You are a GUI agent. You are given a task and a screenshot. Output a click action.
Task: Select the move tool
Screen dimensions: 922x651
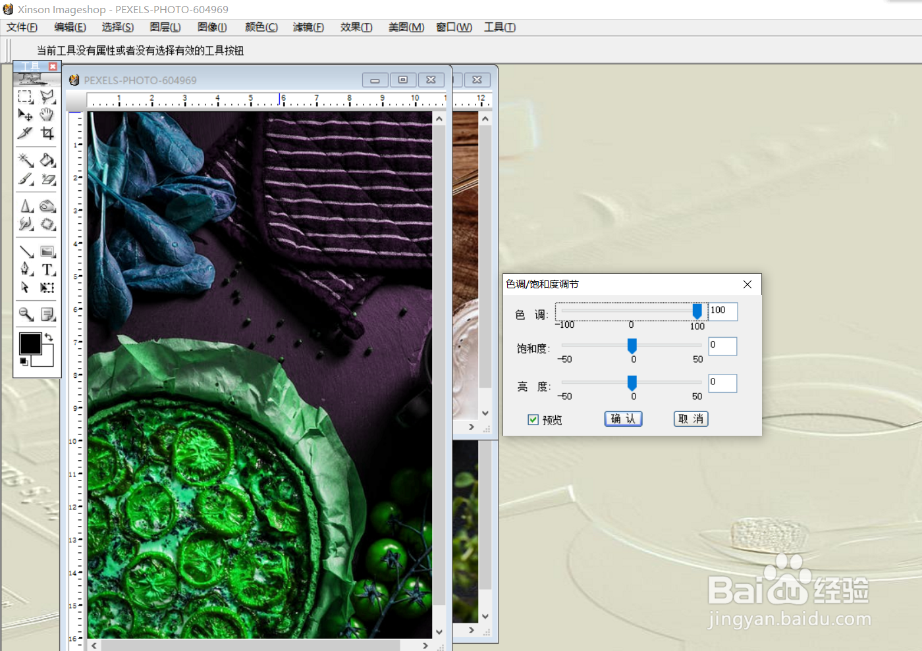click(x=26, y=115)
